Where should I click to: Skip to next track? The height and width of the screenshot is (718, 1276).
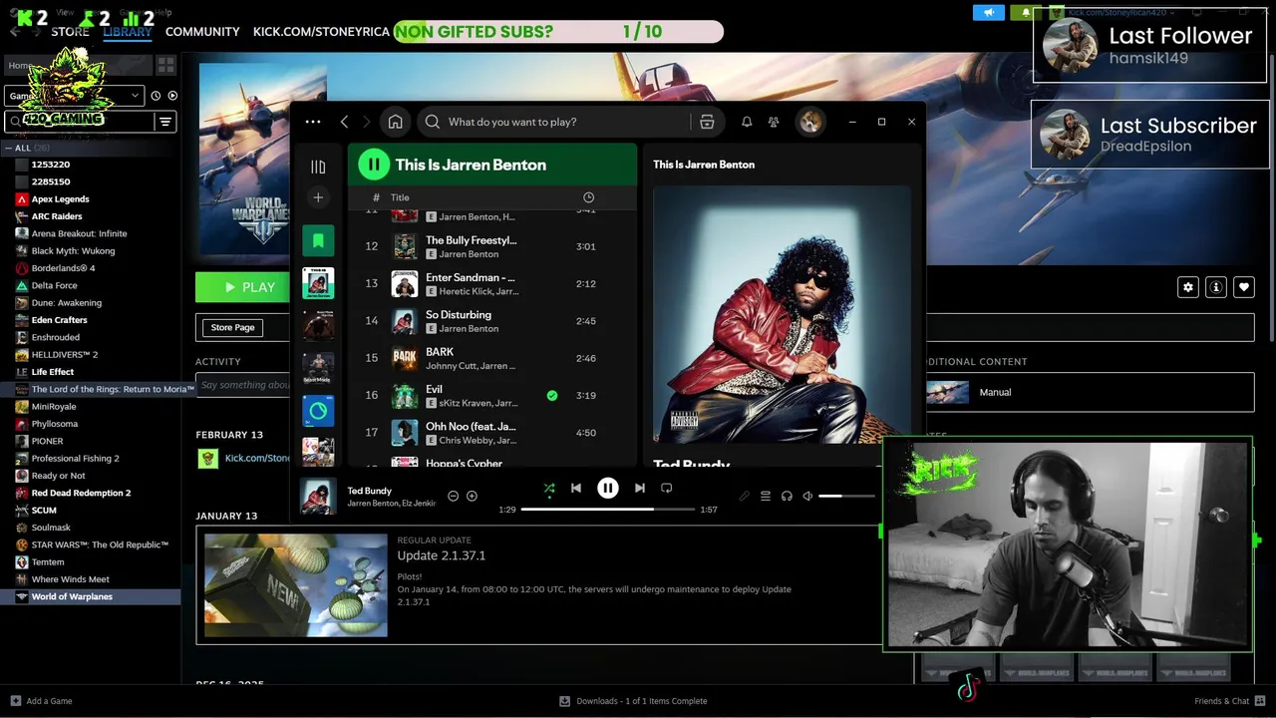639,488
